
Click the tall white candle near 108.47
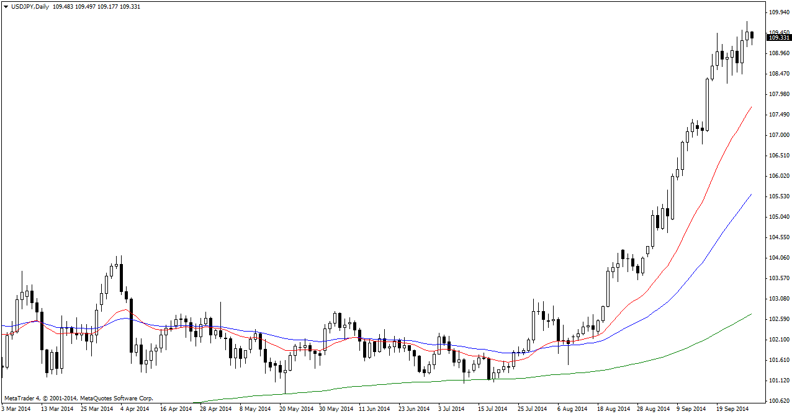pos(707,104)
